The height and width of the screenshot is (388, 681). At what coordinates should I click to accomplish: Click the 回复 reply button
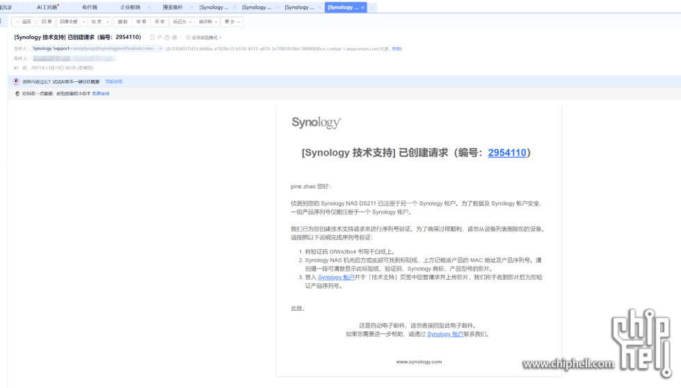pyautogui.click(x=47, y=22)
